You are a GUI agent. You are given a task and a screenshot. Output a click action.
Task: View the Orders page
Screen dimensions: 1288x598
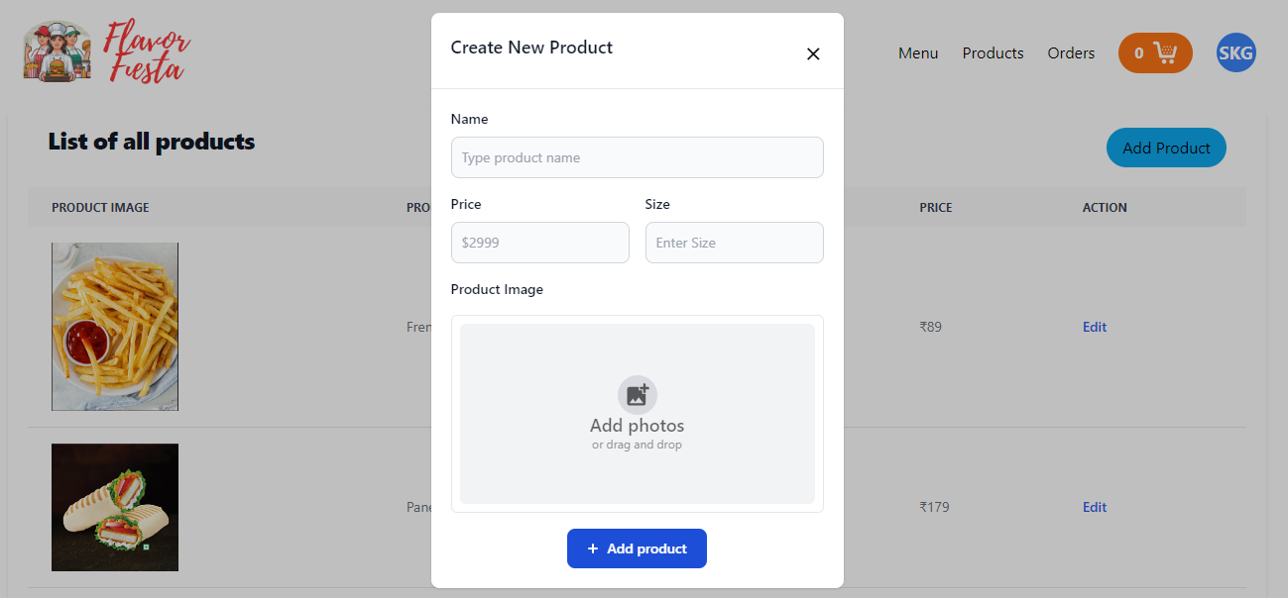coord(1071,53)
